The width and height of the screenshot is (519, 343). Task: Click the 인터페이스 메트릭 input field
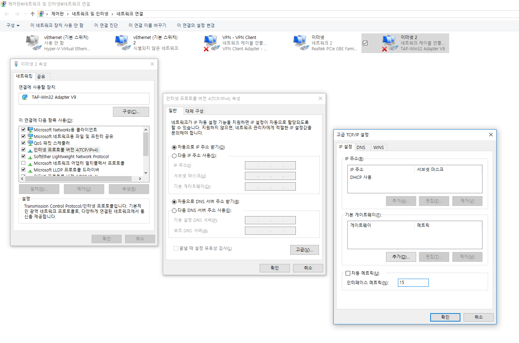tap(413, 283)
